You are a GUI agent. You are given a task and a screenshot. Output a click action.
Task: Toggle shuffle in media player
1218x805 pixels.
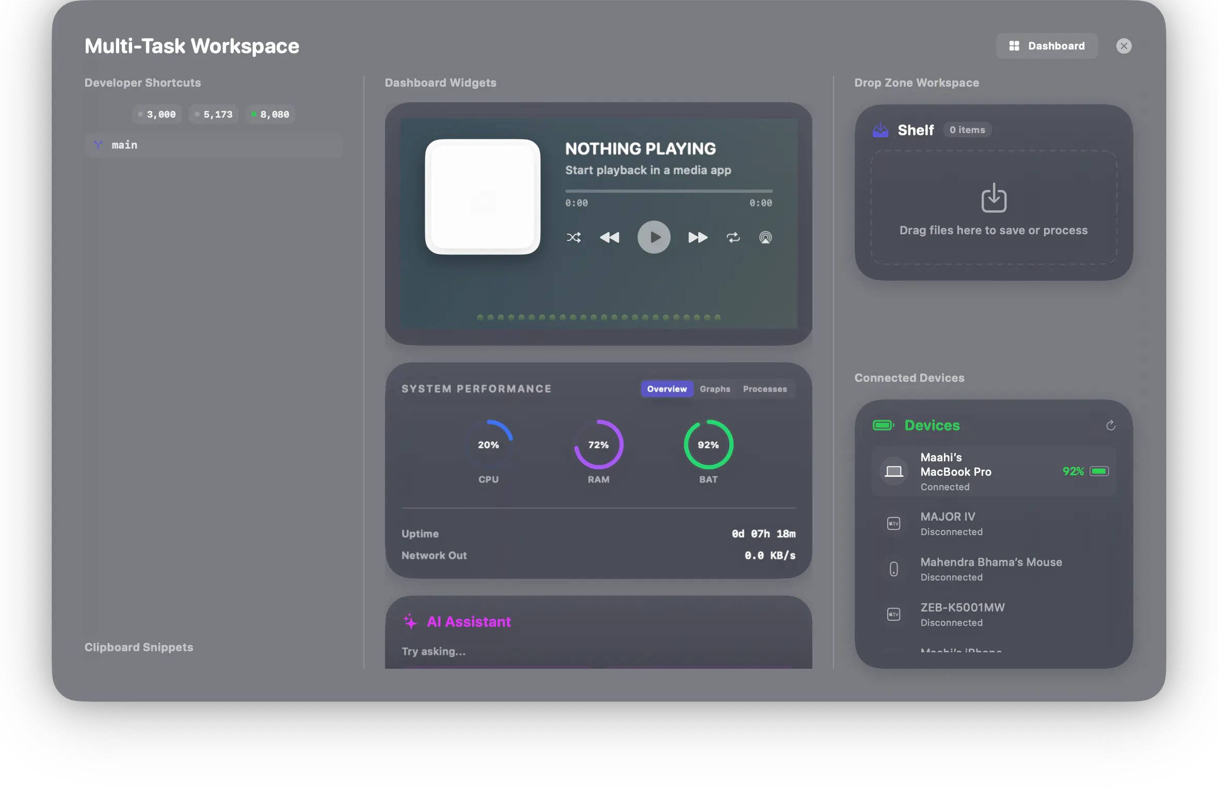point(573,237)
